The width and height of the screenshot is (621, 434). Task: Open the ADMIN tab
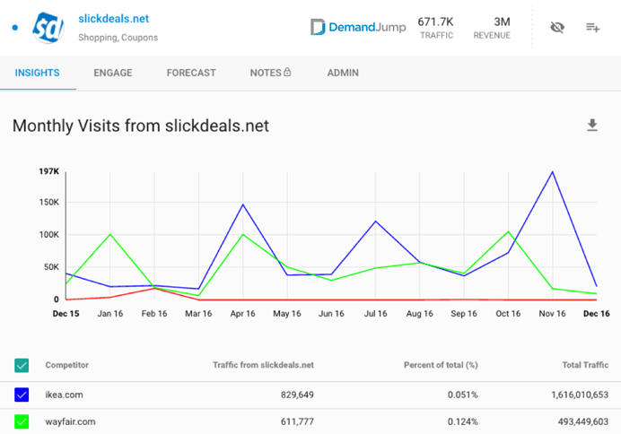(x=343, y=73)
